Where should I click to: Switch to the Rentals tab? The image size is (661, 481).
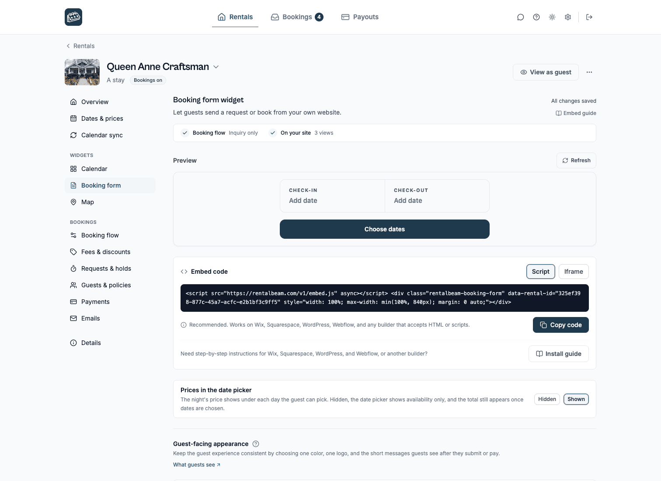coord(235,17)
